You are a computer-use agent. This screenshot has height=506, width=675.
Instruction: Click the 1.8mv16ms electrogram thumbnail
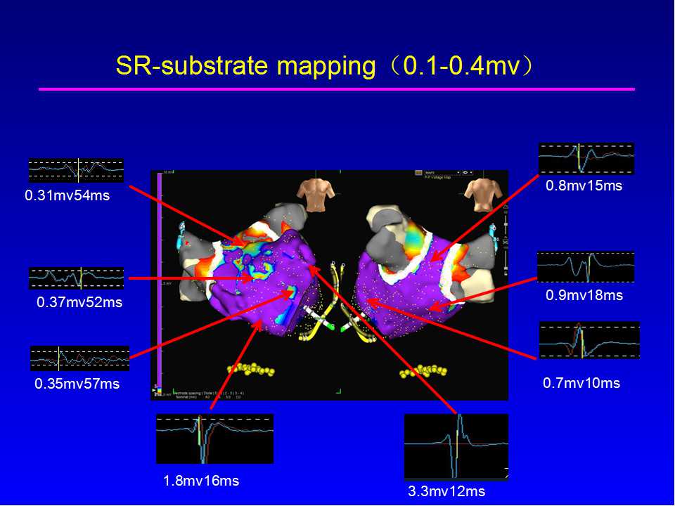pos(214,439)
